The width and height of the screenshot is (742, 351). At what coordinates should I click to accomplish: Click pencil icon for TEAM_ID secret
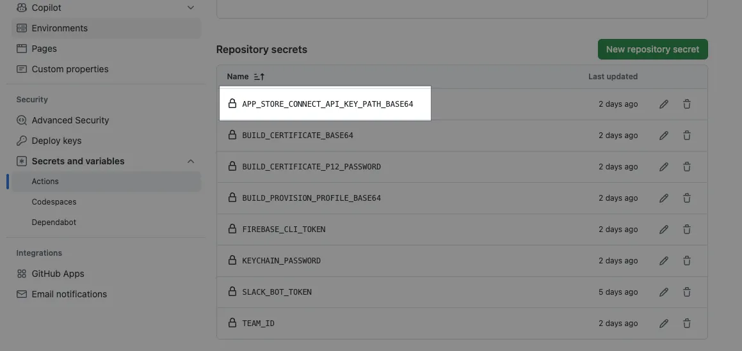664,324
